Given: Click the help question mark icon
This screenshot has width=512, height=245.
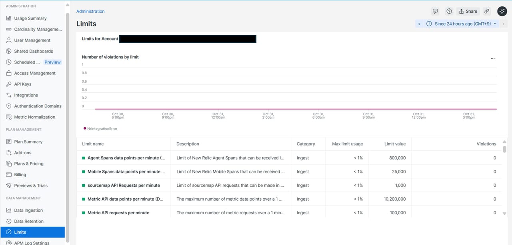Looking at the screenshot, I should 449,11.
